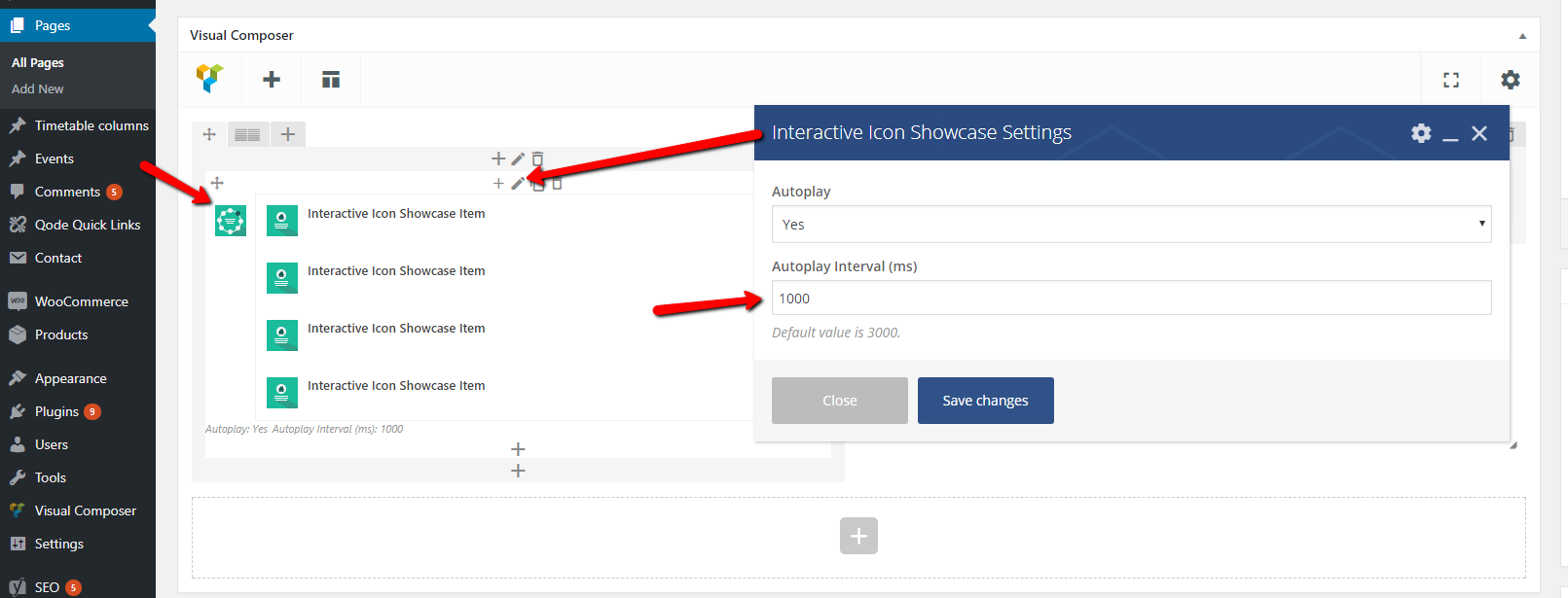Click Add New under Pages
This screenshot has height=598, width=1568.
click(38, 88)
